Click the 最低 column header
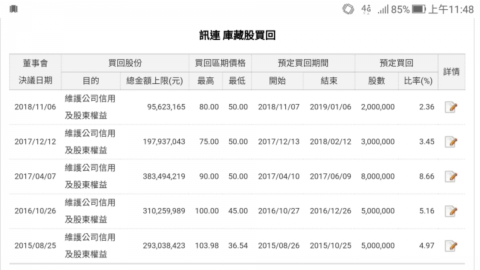Viewport: 480px width, 270px height. 237,81
